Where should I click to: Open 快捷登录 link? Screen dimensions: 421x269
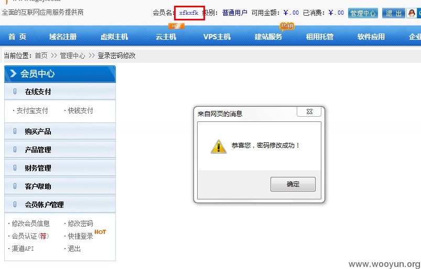click(80, 236)
